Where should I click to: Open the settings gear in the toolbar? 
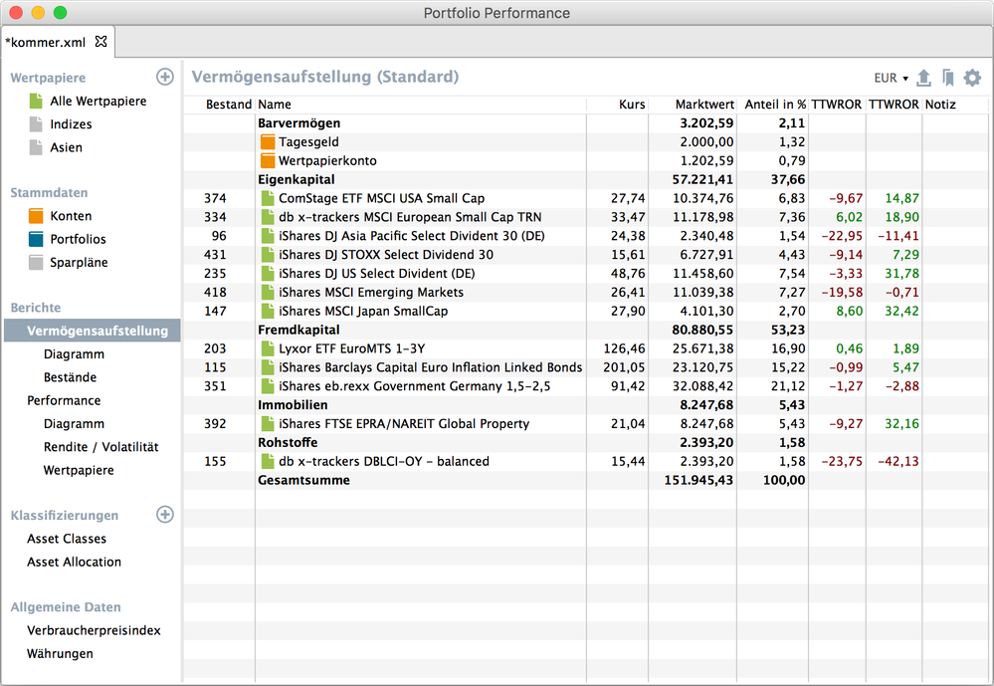972,78
